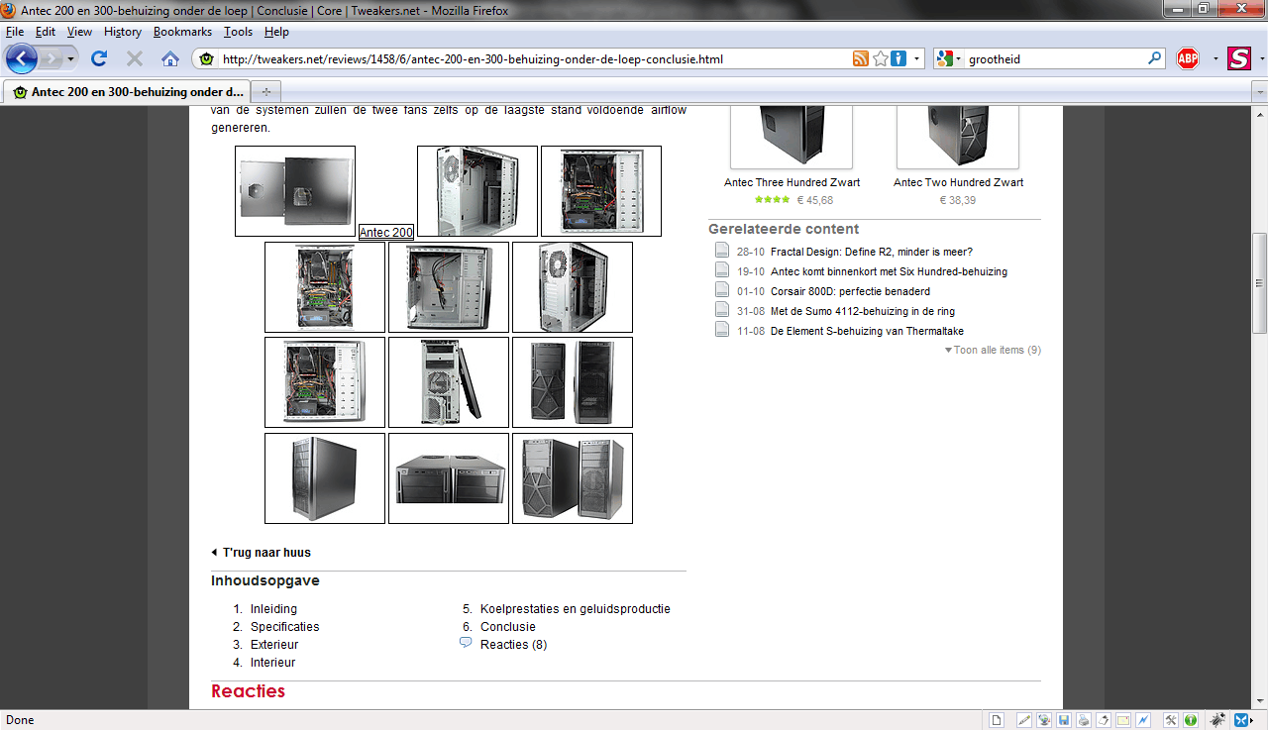Image resolution: width=1268 pixels, height=731 pixels.
Task: Subscribe via the RSS feed icon
Action: [861, 58]
